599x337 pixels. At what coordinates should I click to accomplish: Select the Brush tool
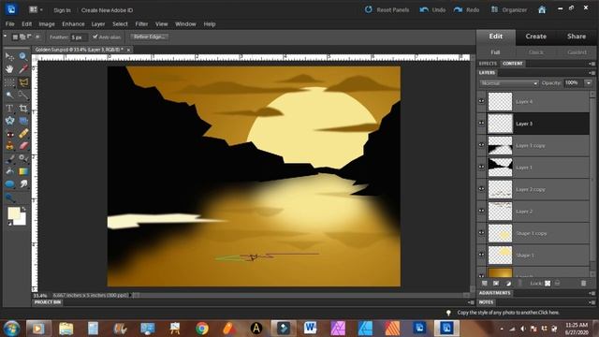coord(9,159)
